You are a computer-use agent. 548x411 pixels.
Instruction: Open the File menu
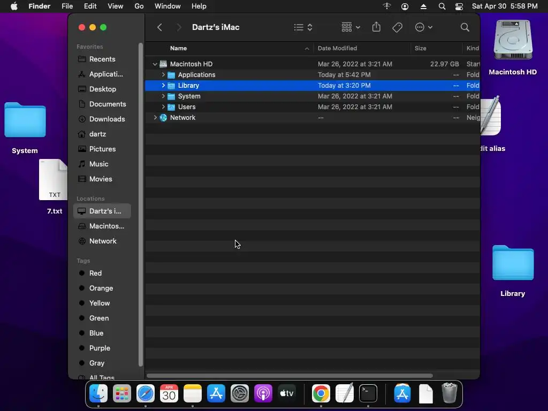coord(67,6)
